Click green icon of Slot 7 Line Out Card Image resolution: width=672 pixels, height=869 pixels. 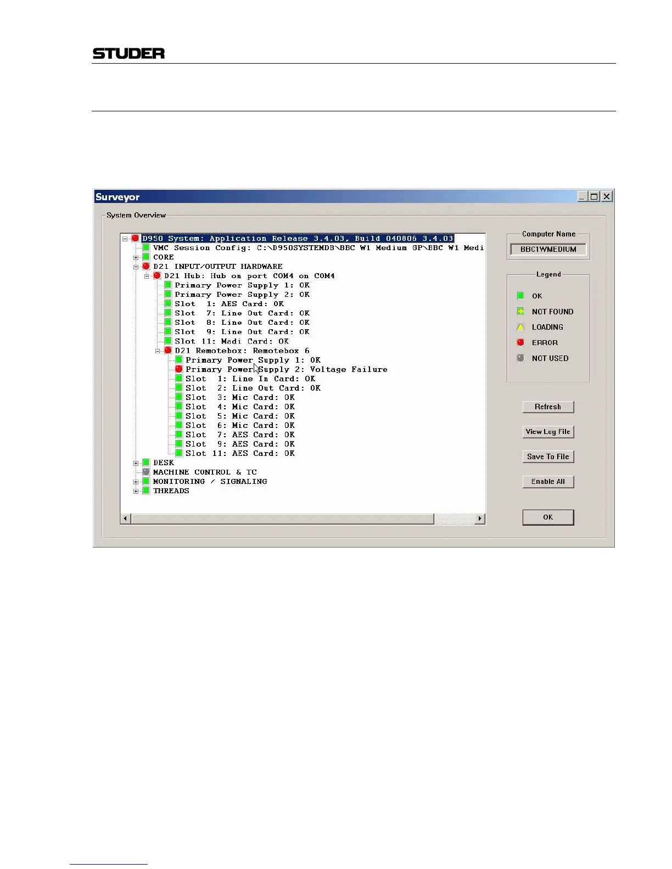click(168, 313)
